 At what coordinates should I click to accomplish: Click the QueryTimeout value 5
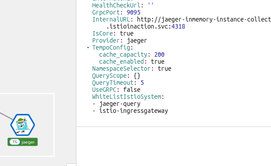coord(142,83)
